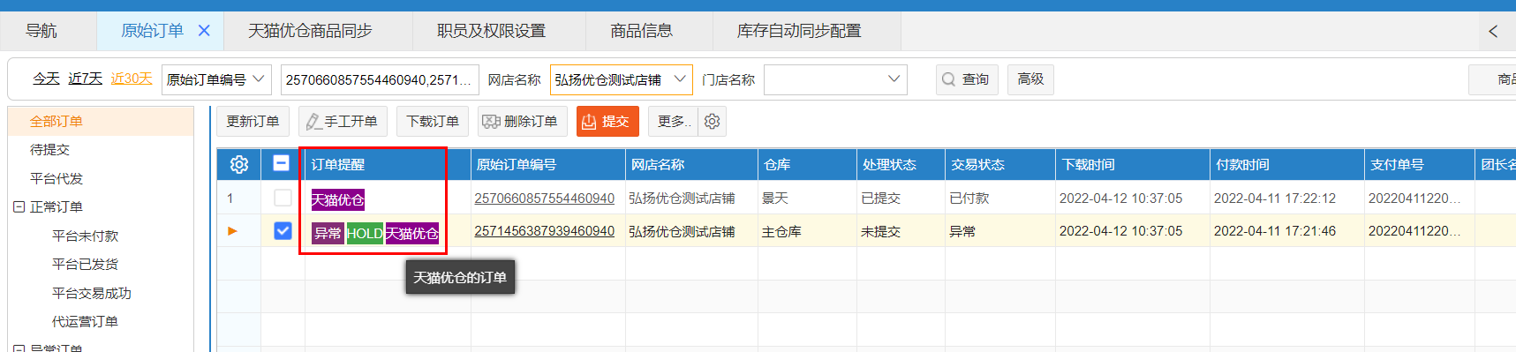1516x352 pixels.
Task: Open the 库存自动同步配置 tab
Action: [799, 31]
